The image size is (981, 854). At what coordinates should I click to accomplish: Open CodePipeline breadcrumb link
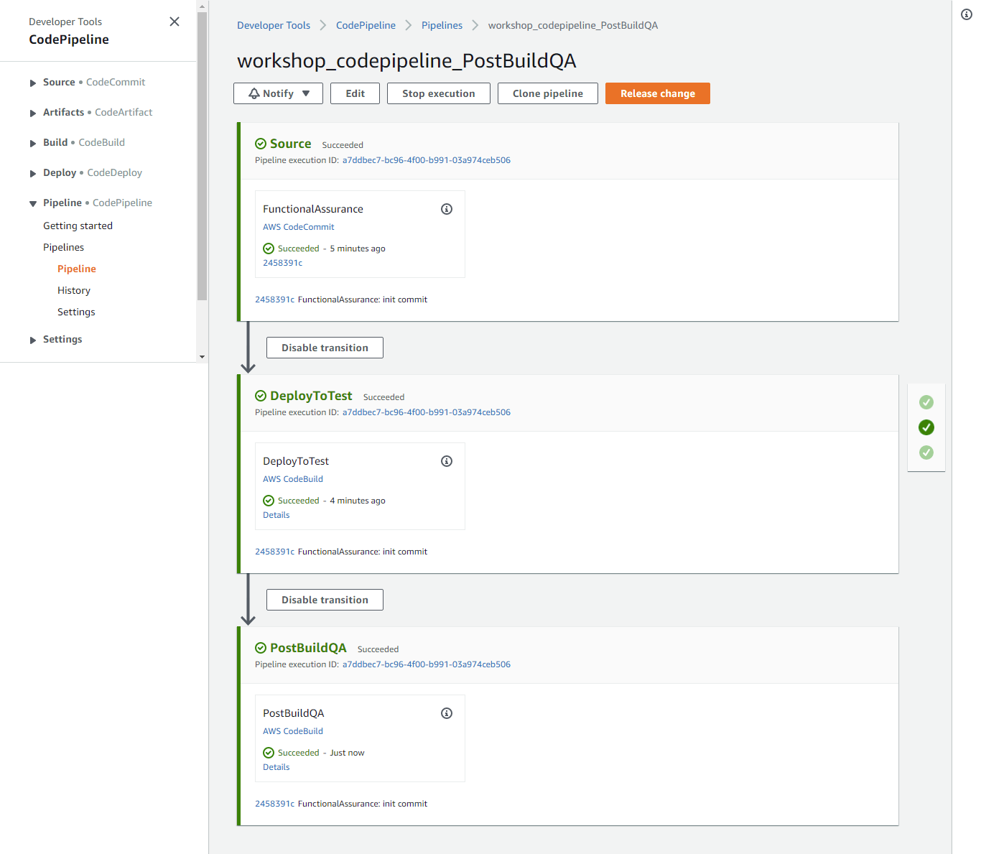[x=366, y=25]
